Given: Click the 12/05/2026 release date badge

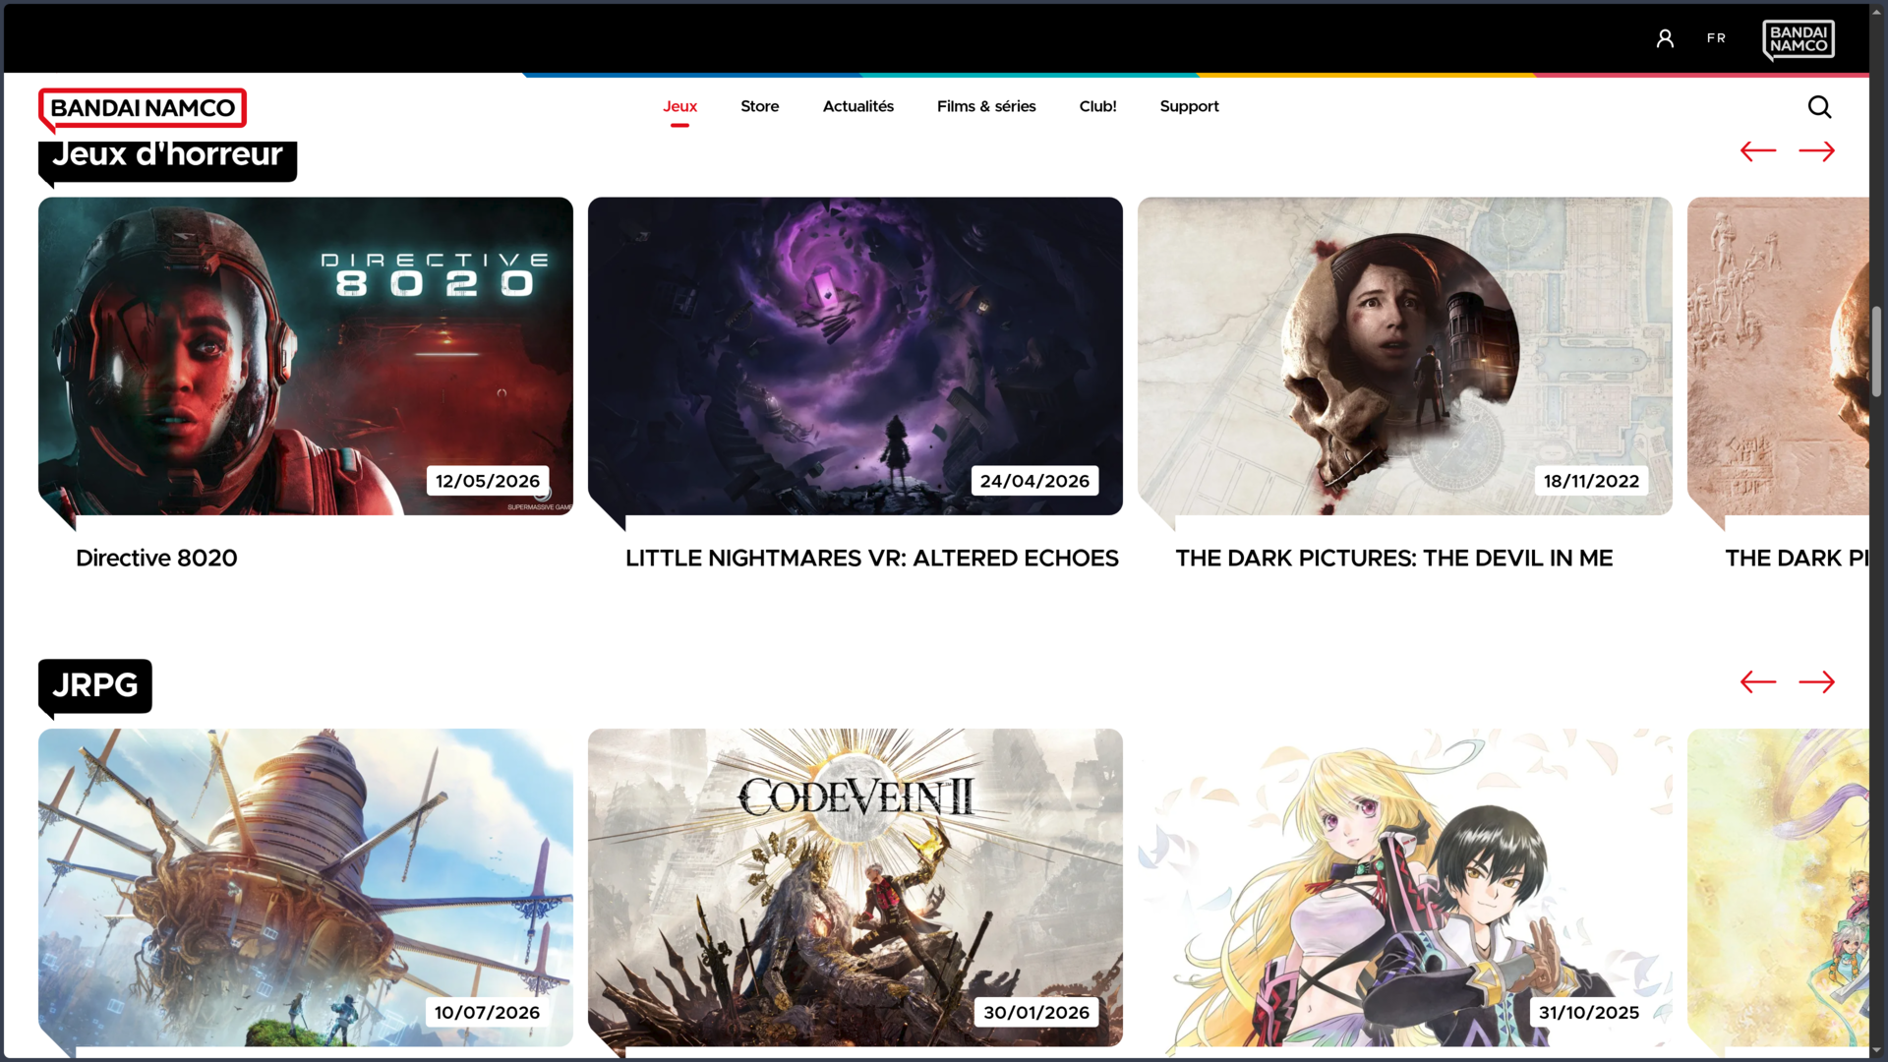Looking at the screenshot, I should (488, 481).
